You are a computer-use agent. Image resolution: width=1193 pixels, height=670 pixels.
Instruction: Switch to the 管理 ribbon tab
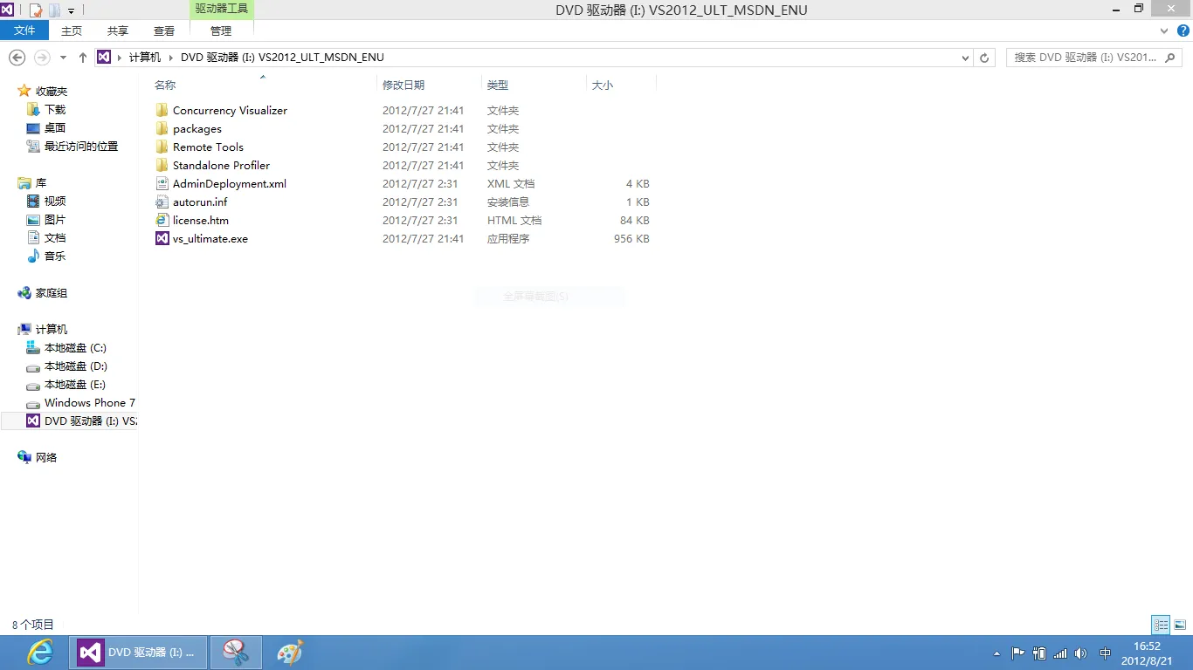tap(221, 31)
